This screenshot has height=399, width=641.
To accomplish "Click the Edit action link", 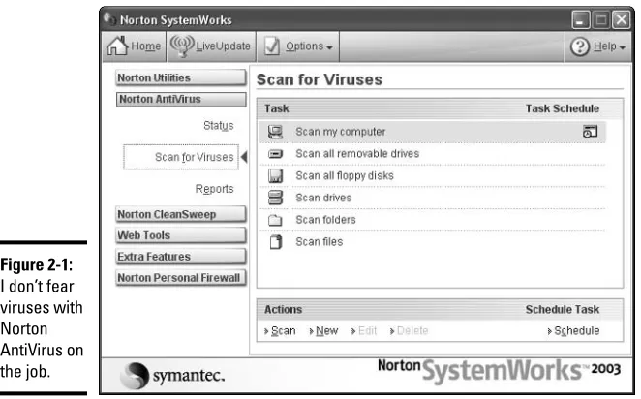I will (364, 331).
